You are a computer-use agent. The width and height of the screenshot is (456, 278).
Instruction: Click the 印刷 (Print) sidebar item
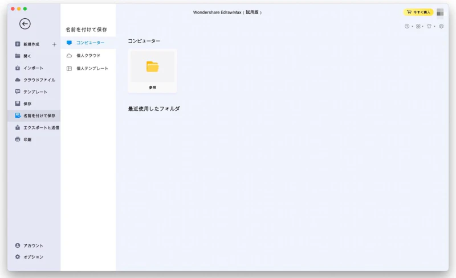pyautogui.click(x=34, y=139)
